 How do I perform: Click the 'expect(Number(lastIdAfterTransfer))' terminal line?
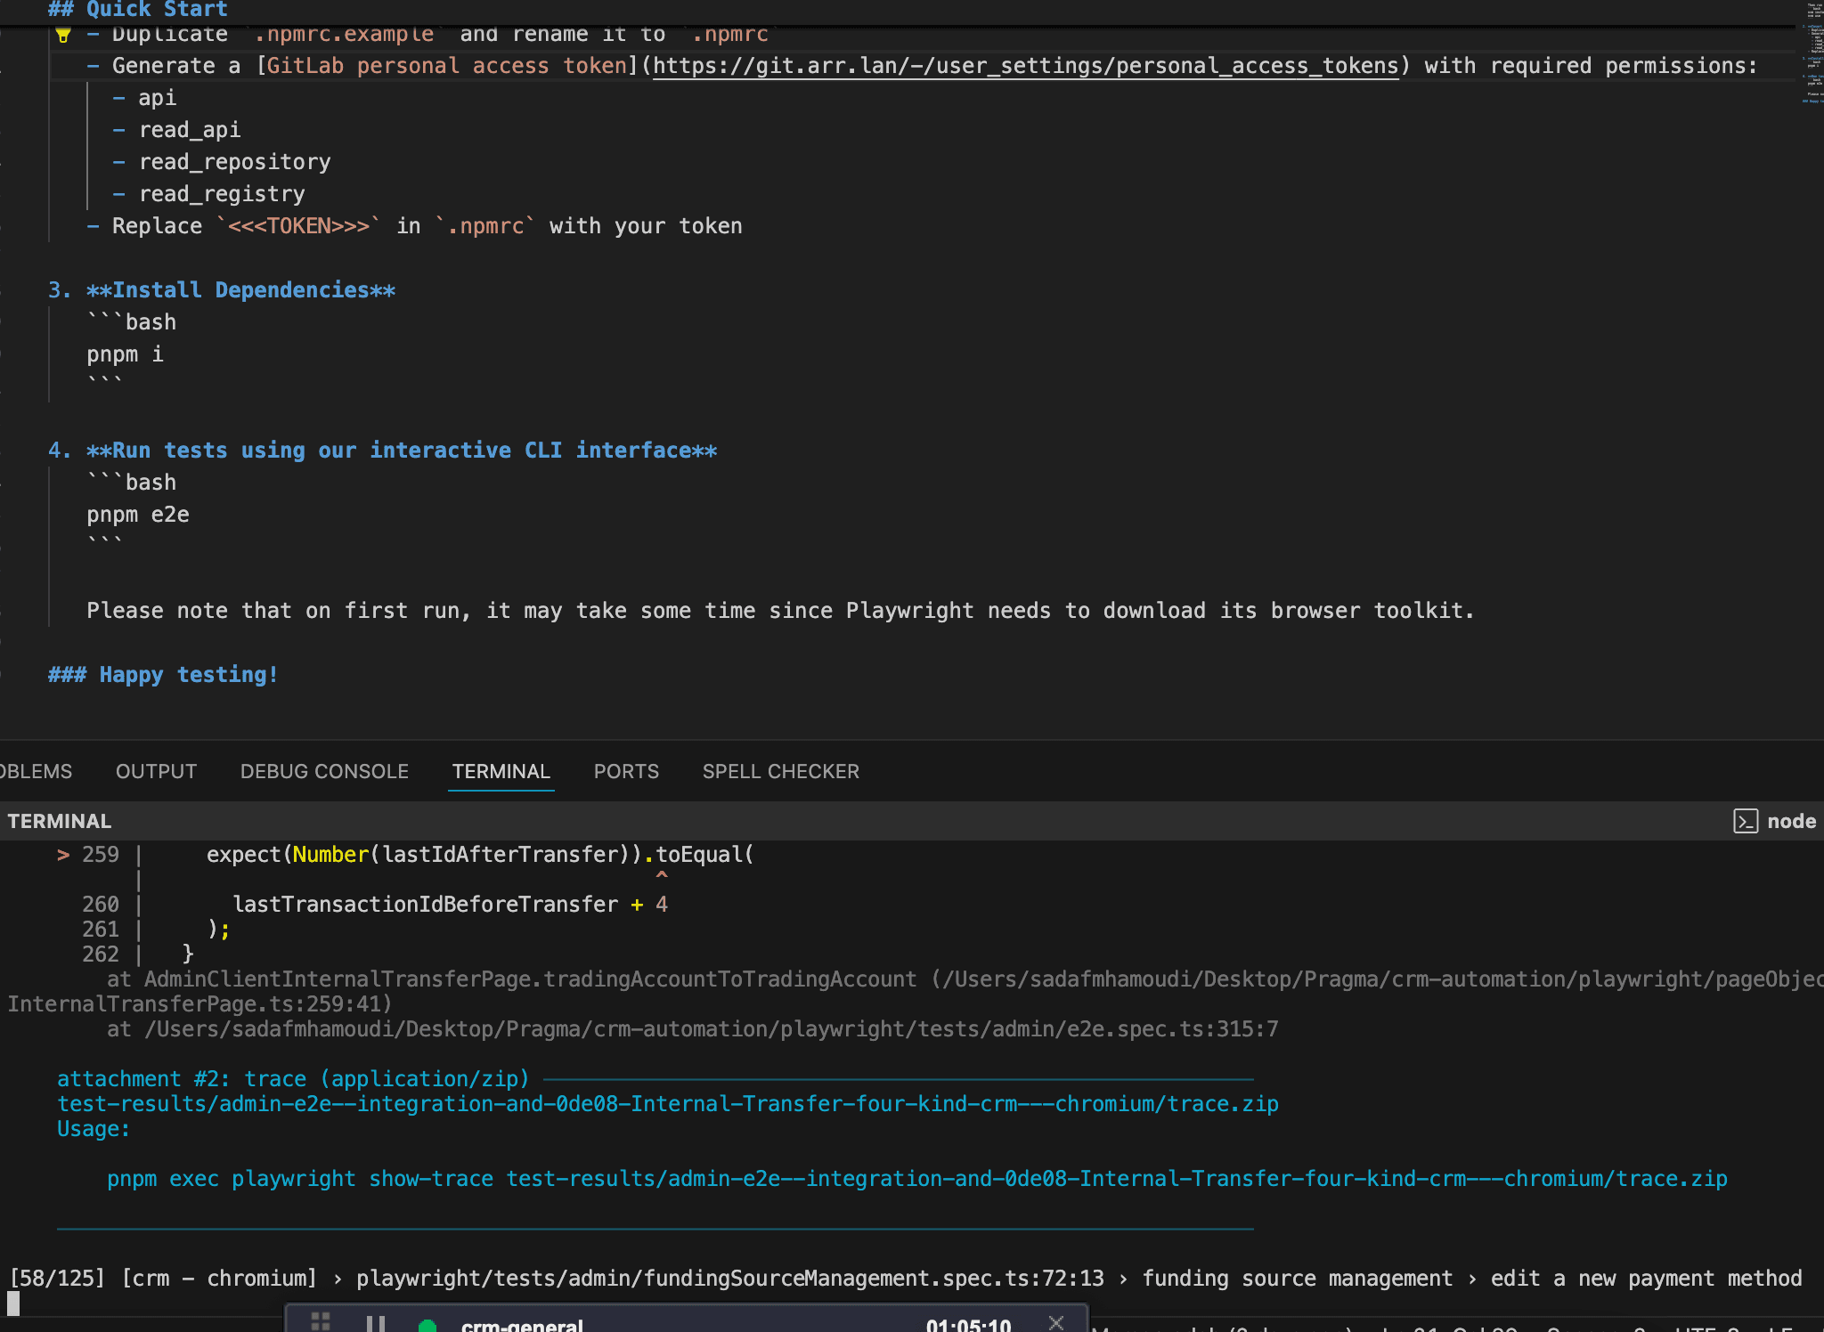click(x=481, y=855)
